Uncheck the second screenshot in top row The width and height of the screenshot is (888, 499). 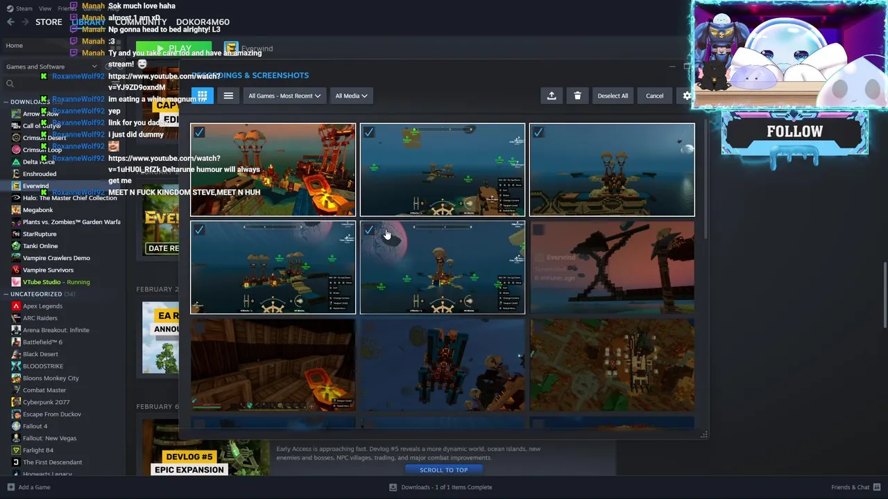[368, 132]
